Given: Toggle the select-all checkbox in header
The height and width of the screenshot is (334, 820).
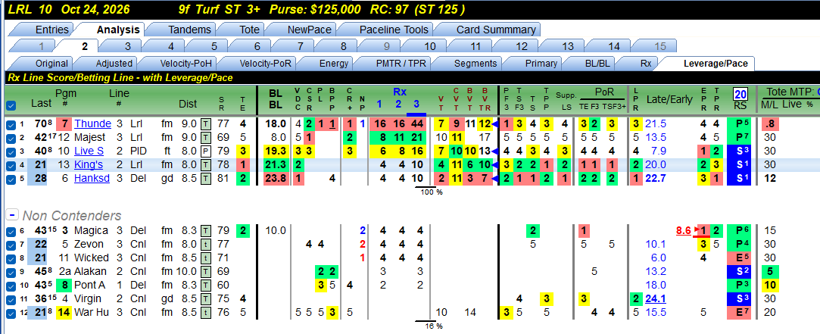Looking at the screenshot, I should 11,106.
